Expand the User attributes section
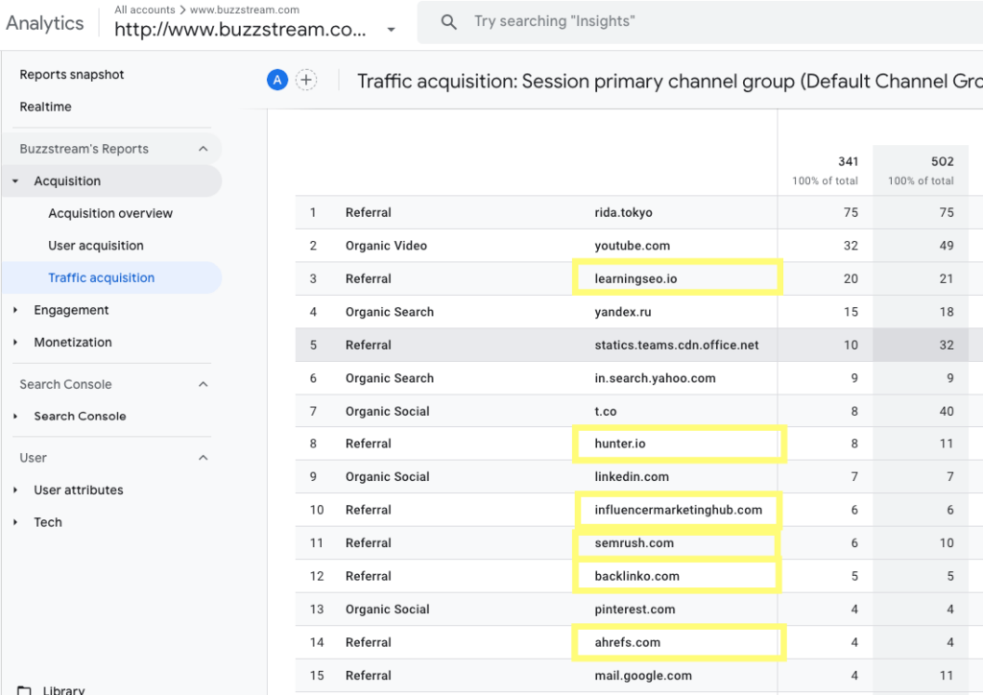The width and height of the screenshot is (983, 695). coord(17,490)
